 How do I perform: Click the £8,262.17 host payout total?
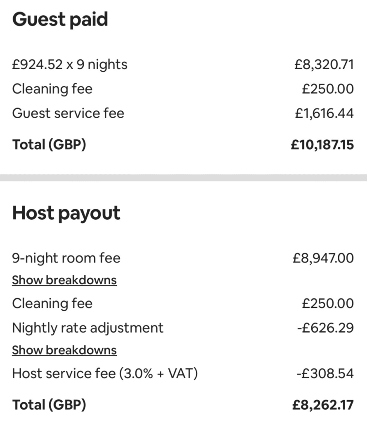[323, 405]
